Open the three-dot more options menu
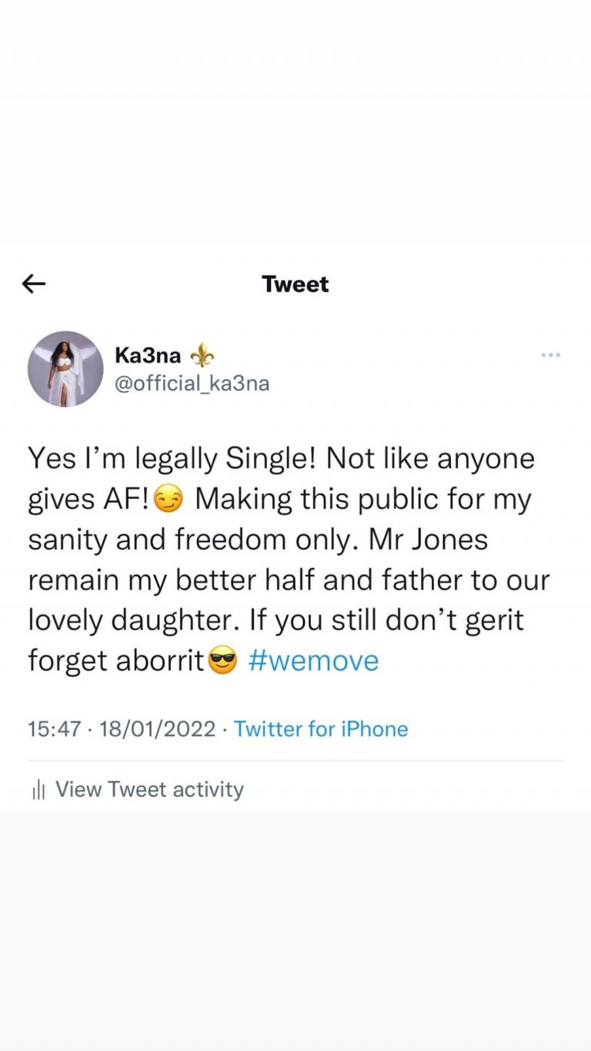Screen dimensions: 591x1051 tap(550, 355)
